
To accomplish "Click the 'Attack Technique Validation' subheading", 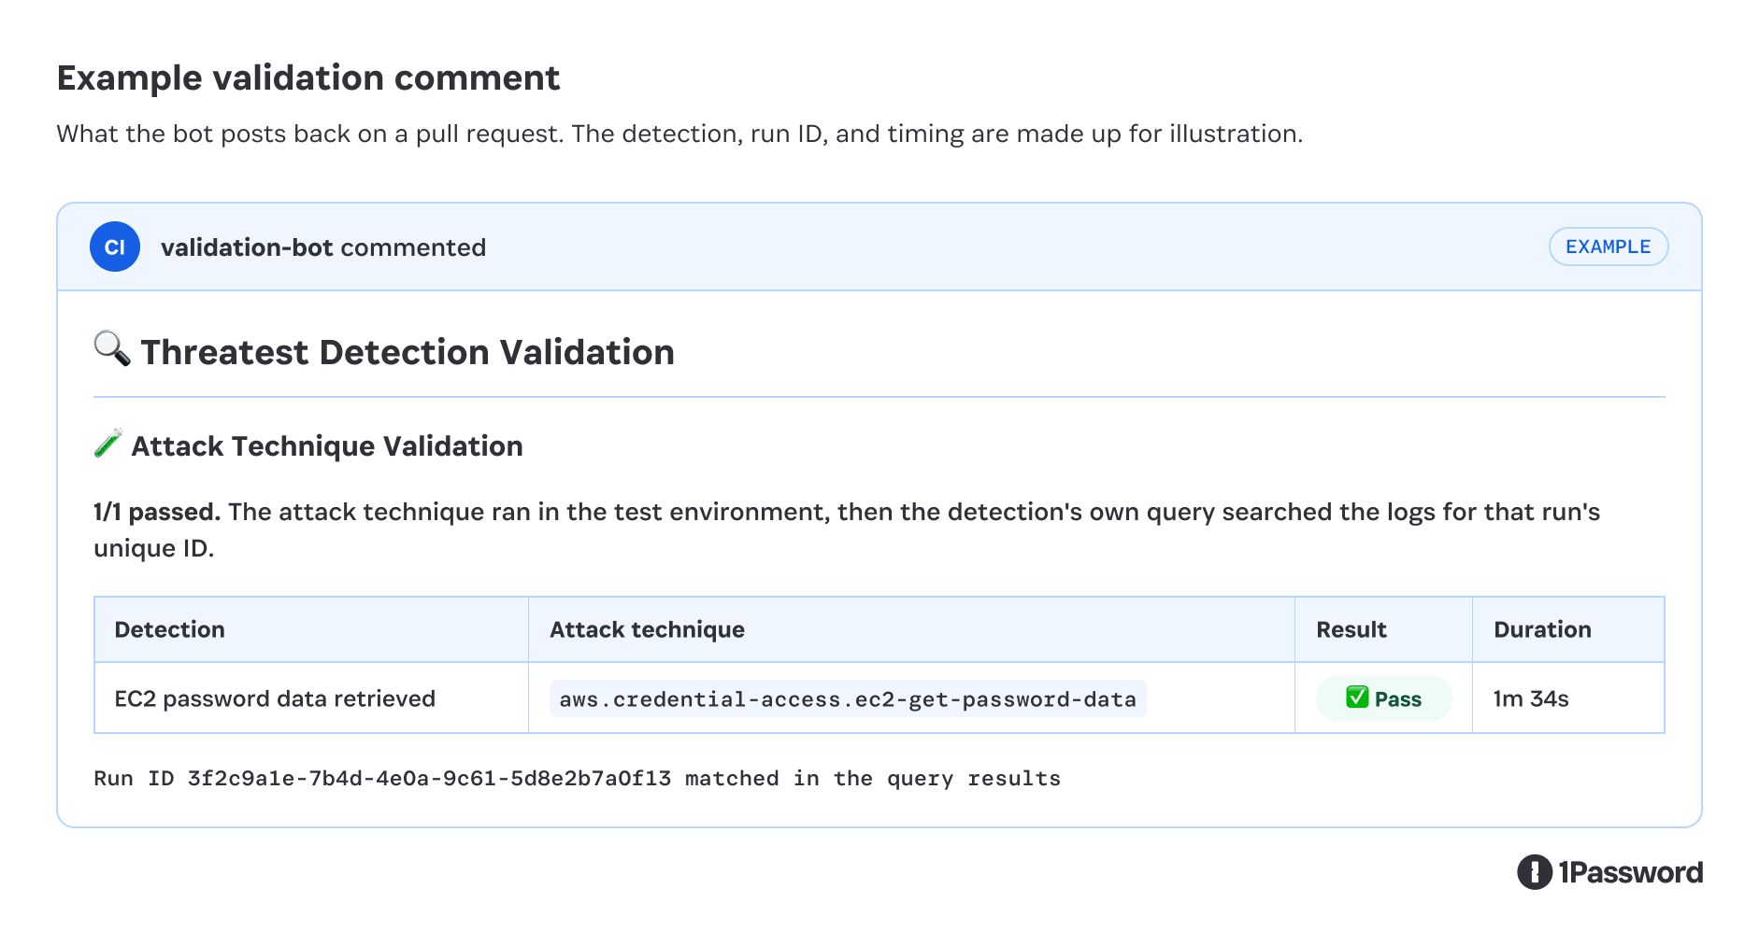I will (327, 446).
